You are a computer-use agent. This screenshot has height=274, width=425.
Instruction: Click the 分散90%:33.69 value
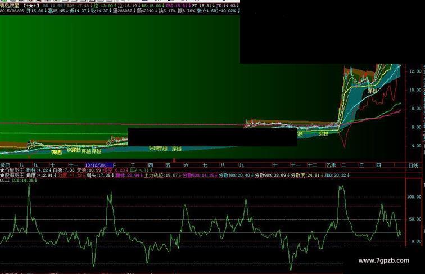[272, 175]
